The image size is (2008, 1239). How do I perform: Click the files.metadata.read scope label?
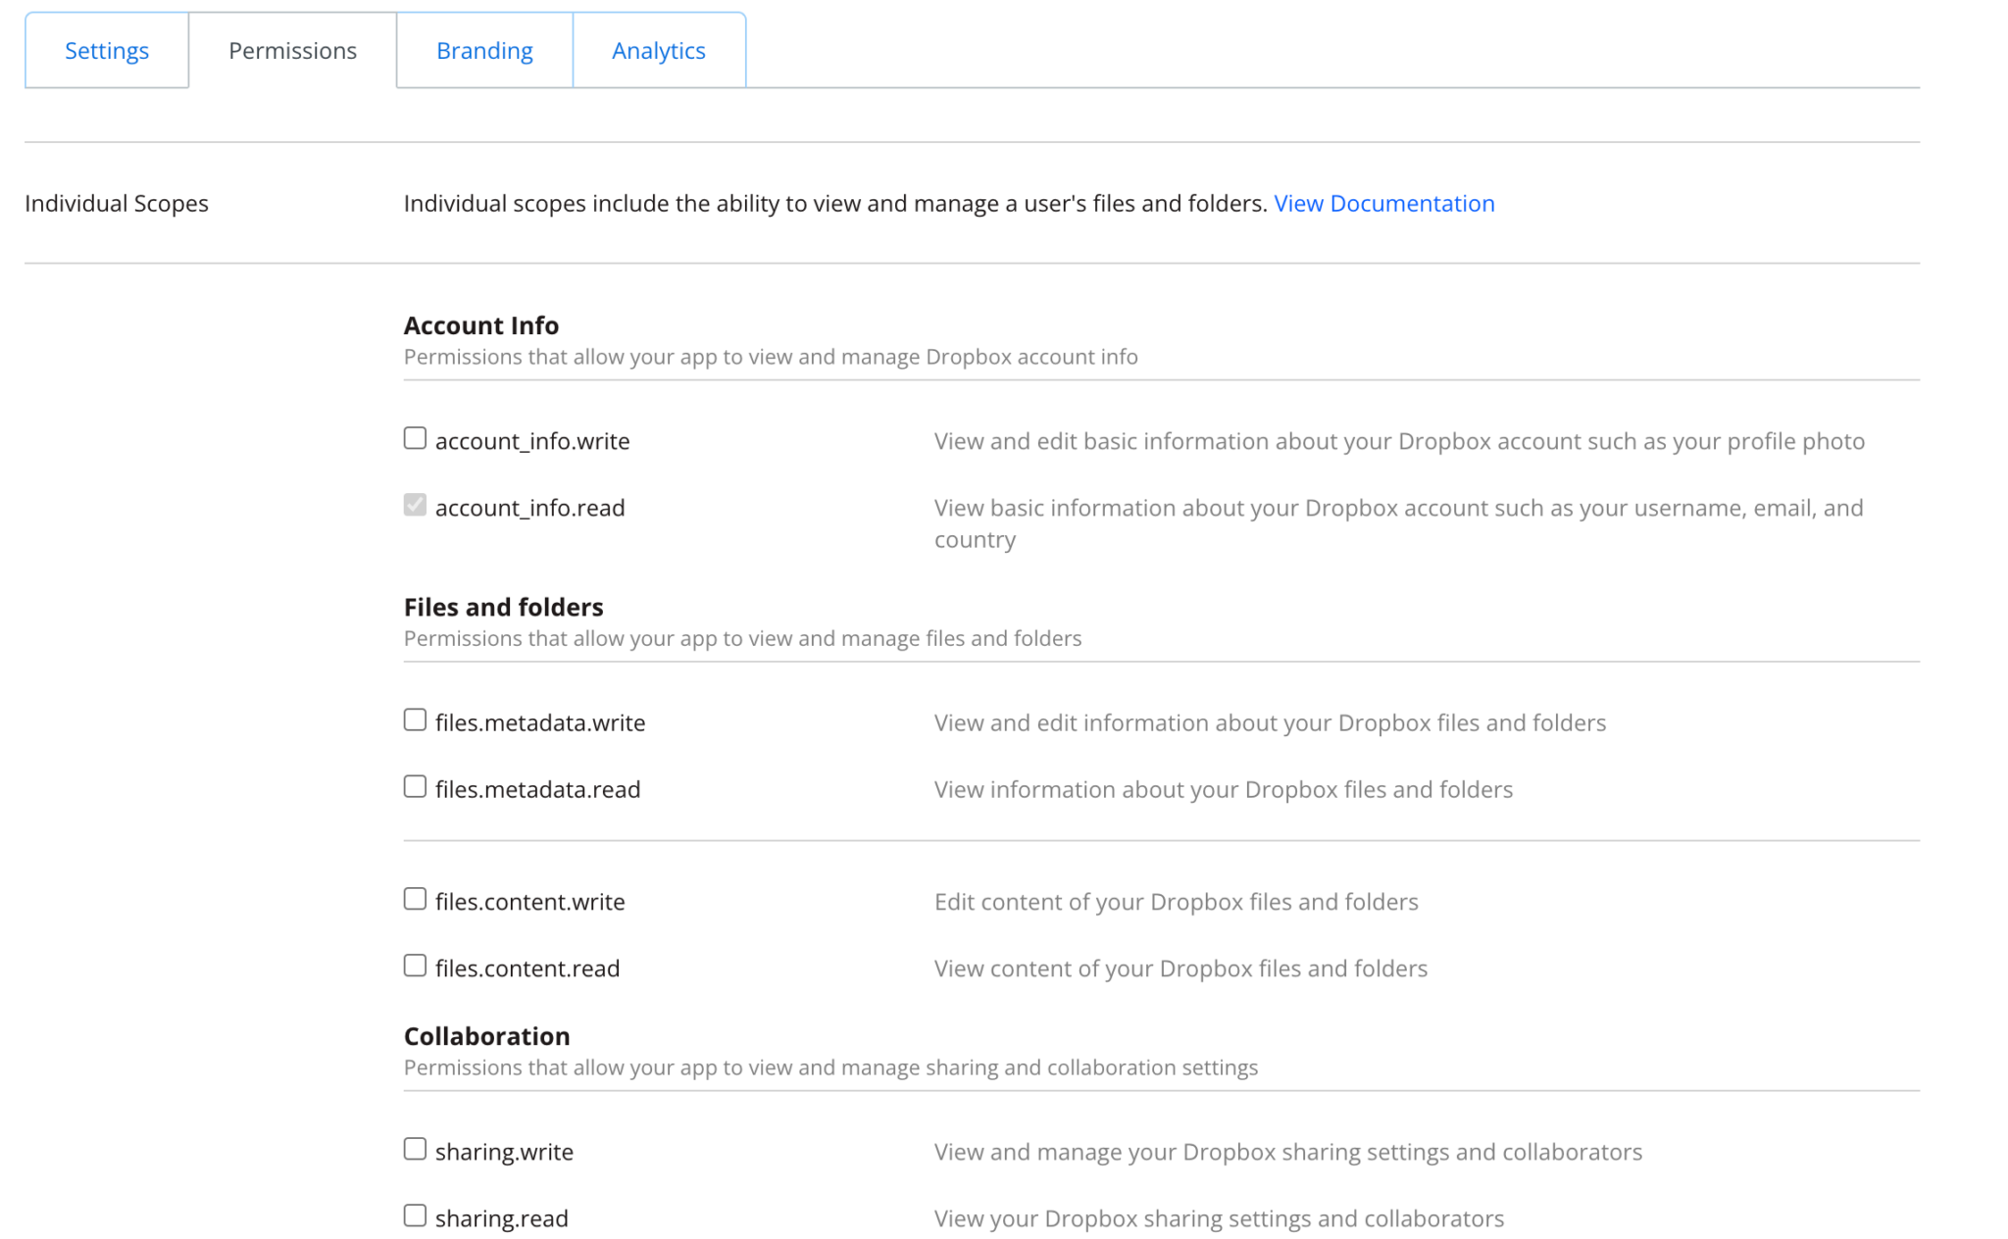538,788
